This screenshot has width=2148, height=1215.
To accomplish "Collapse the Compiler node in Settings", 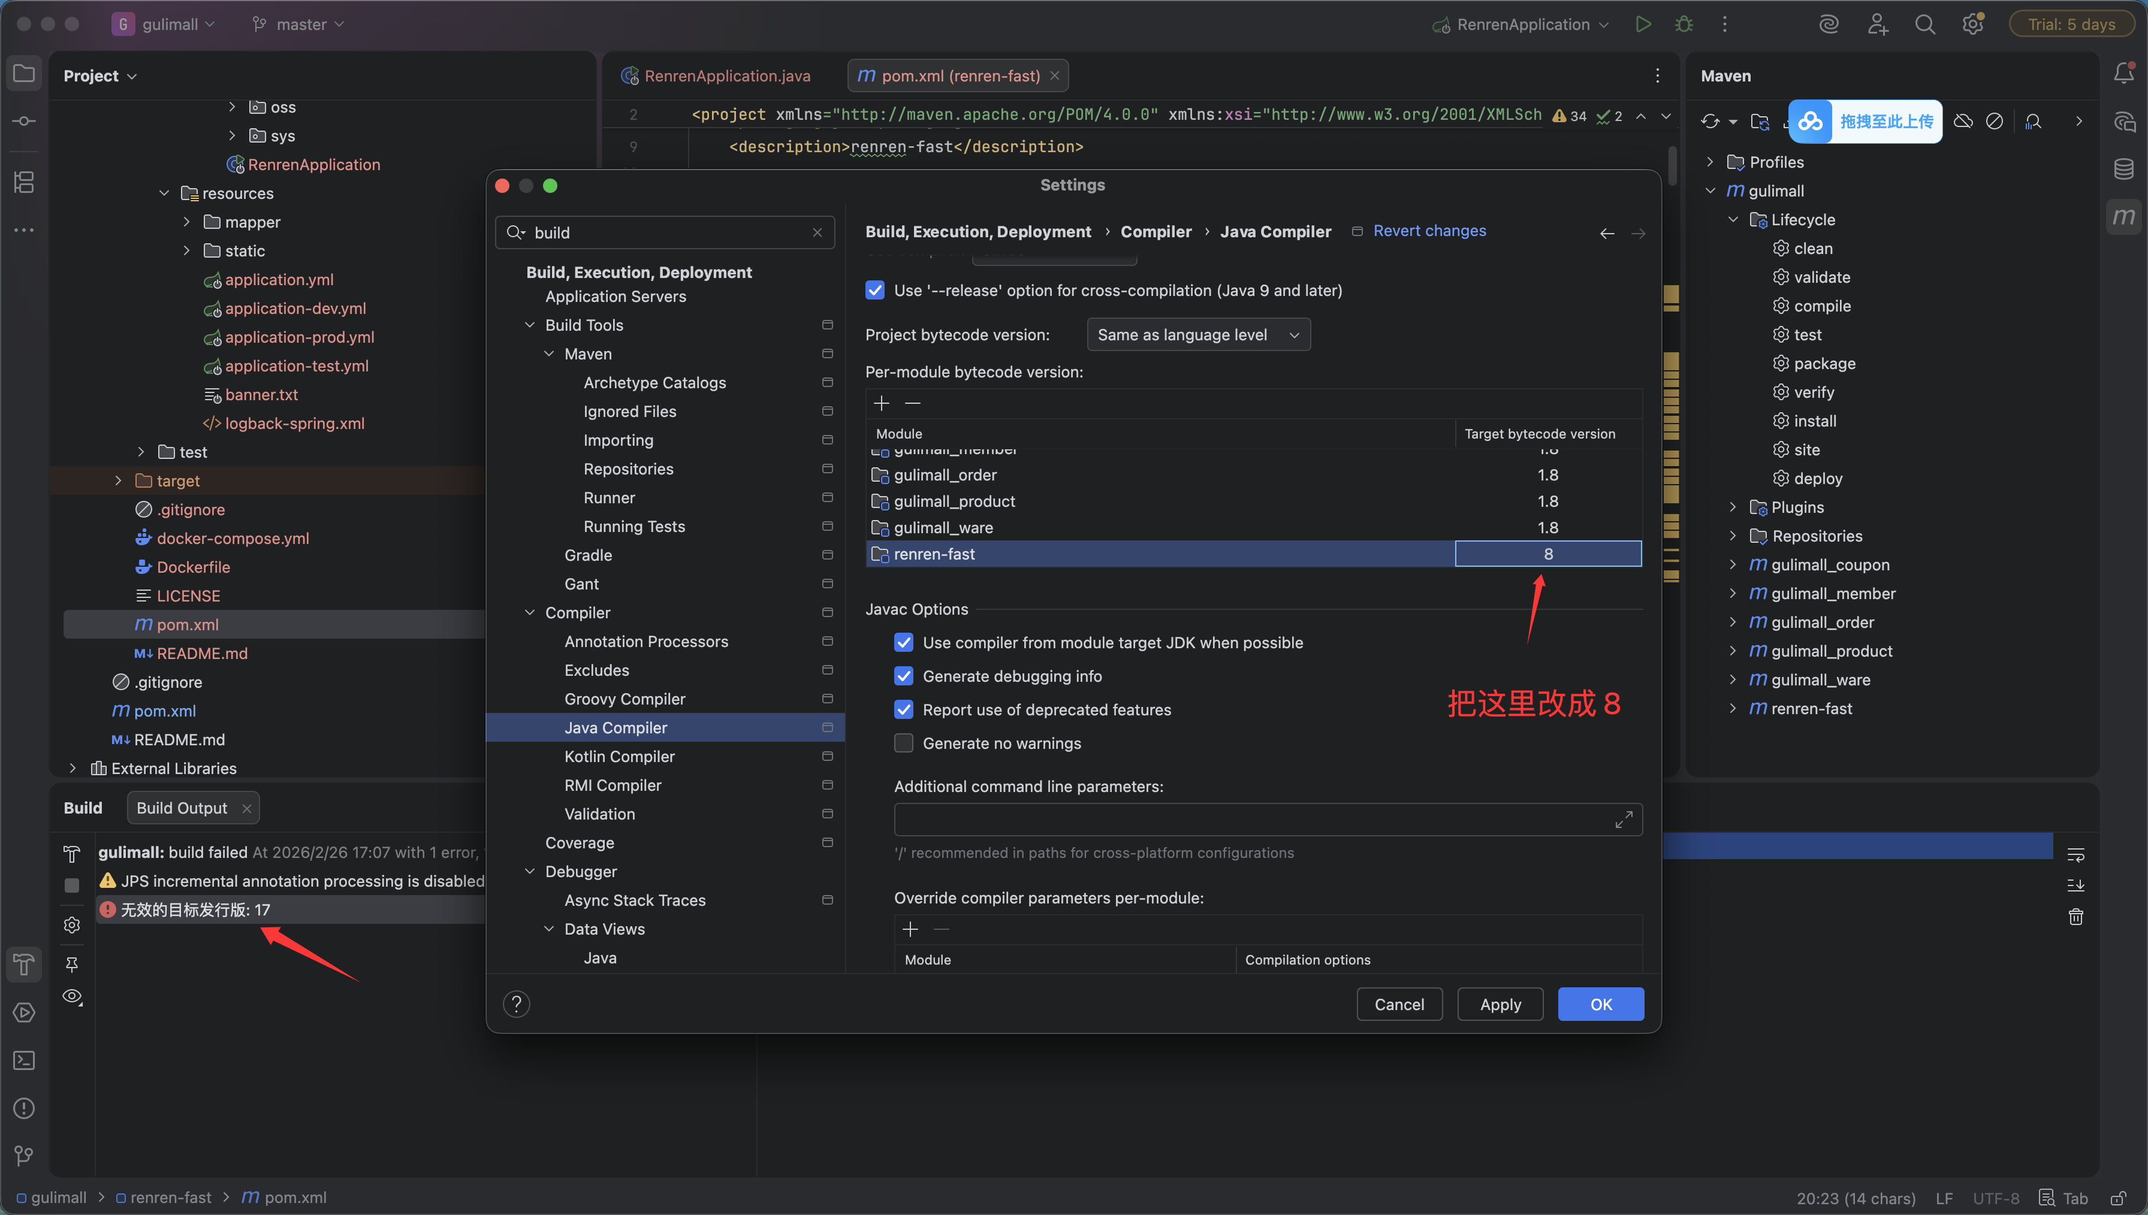I will tap(530, 612).
